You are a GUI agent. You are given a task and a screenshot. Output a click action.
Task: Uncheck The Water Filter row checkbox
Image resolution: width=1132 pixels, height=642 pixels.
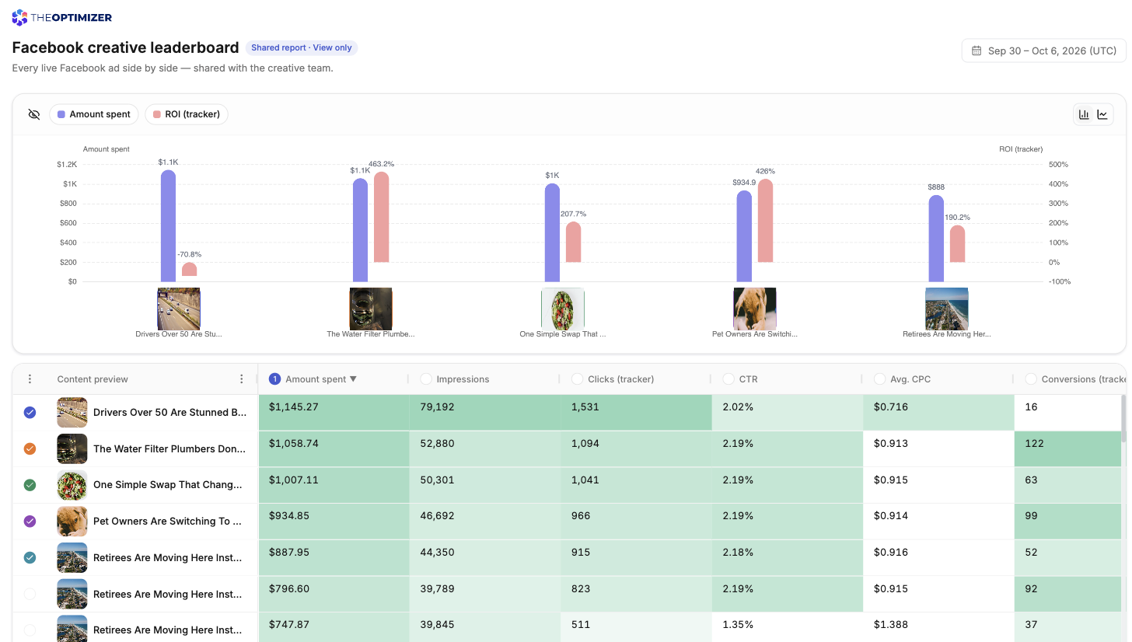pyautogui.click(x=30, y=448)
